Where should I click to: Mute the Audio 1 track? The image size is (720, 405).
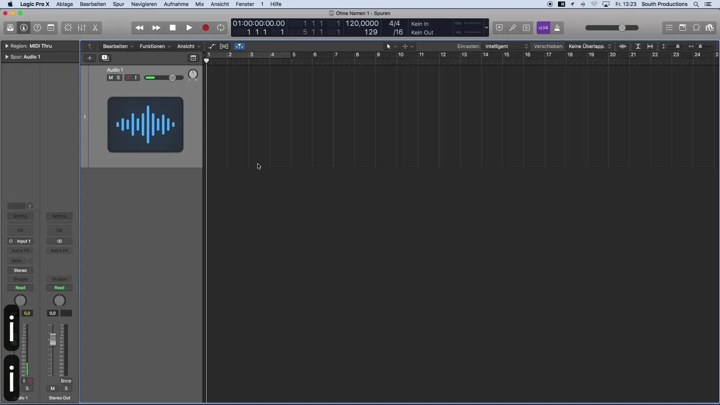click(x=111, y=78)
